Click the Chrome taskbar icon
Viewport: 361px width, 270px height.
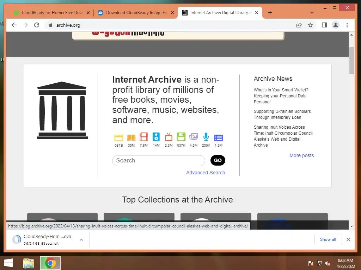point(50,263)
